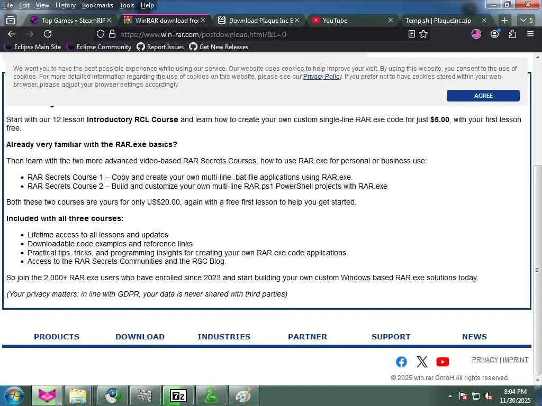Switch to Temp.sh PlagueInc.zip tab
This screenshot has height=406, width=542.
(x=444, y=21)
